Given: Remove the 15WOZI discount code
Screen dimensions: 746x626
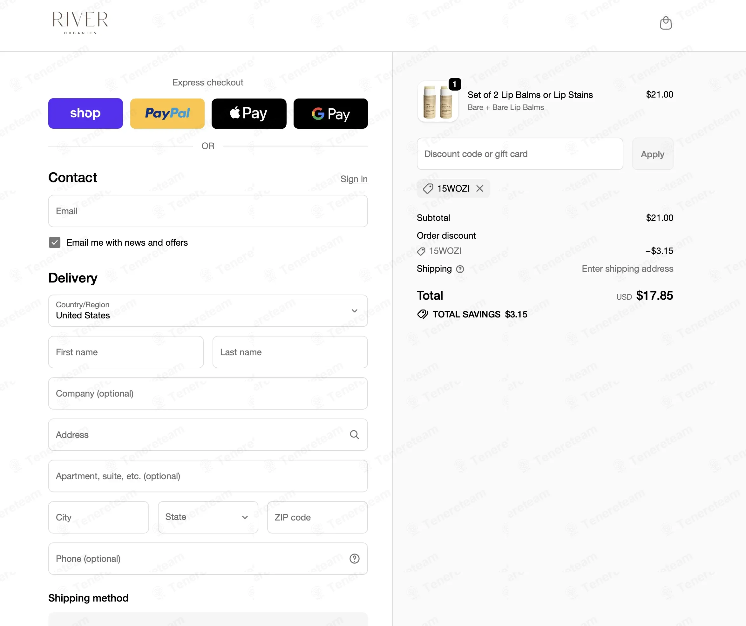Looking at the screenshot, I should (x=479, y=188).
